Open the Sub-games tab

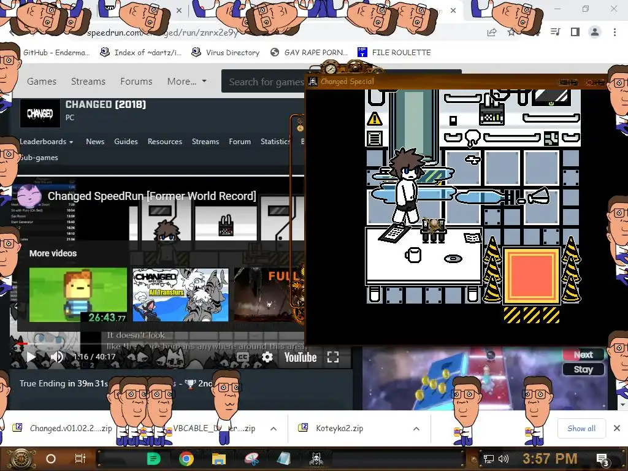[39, 158]
